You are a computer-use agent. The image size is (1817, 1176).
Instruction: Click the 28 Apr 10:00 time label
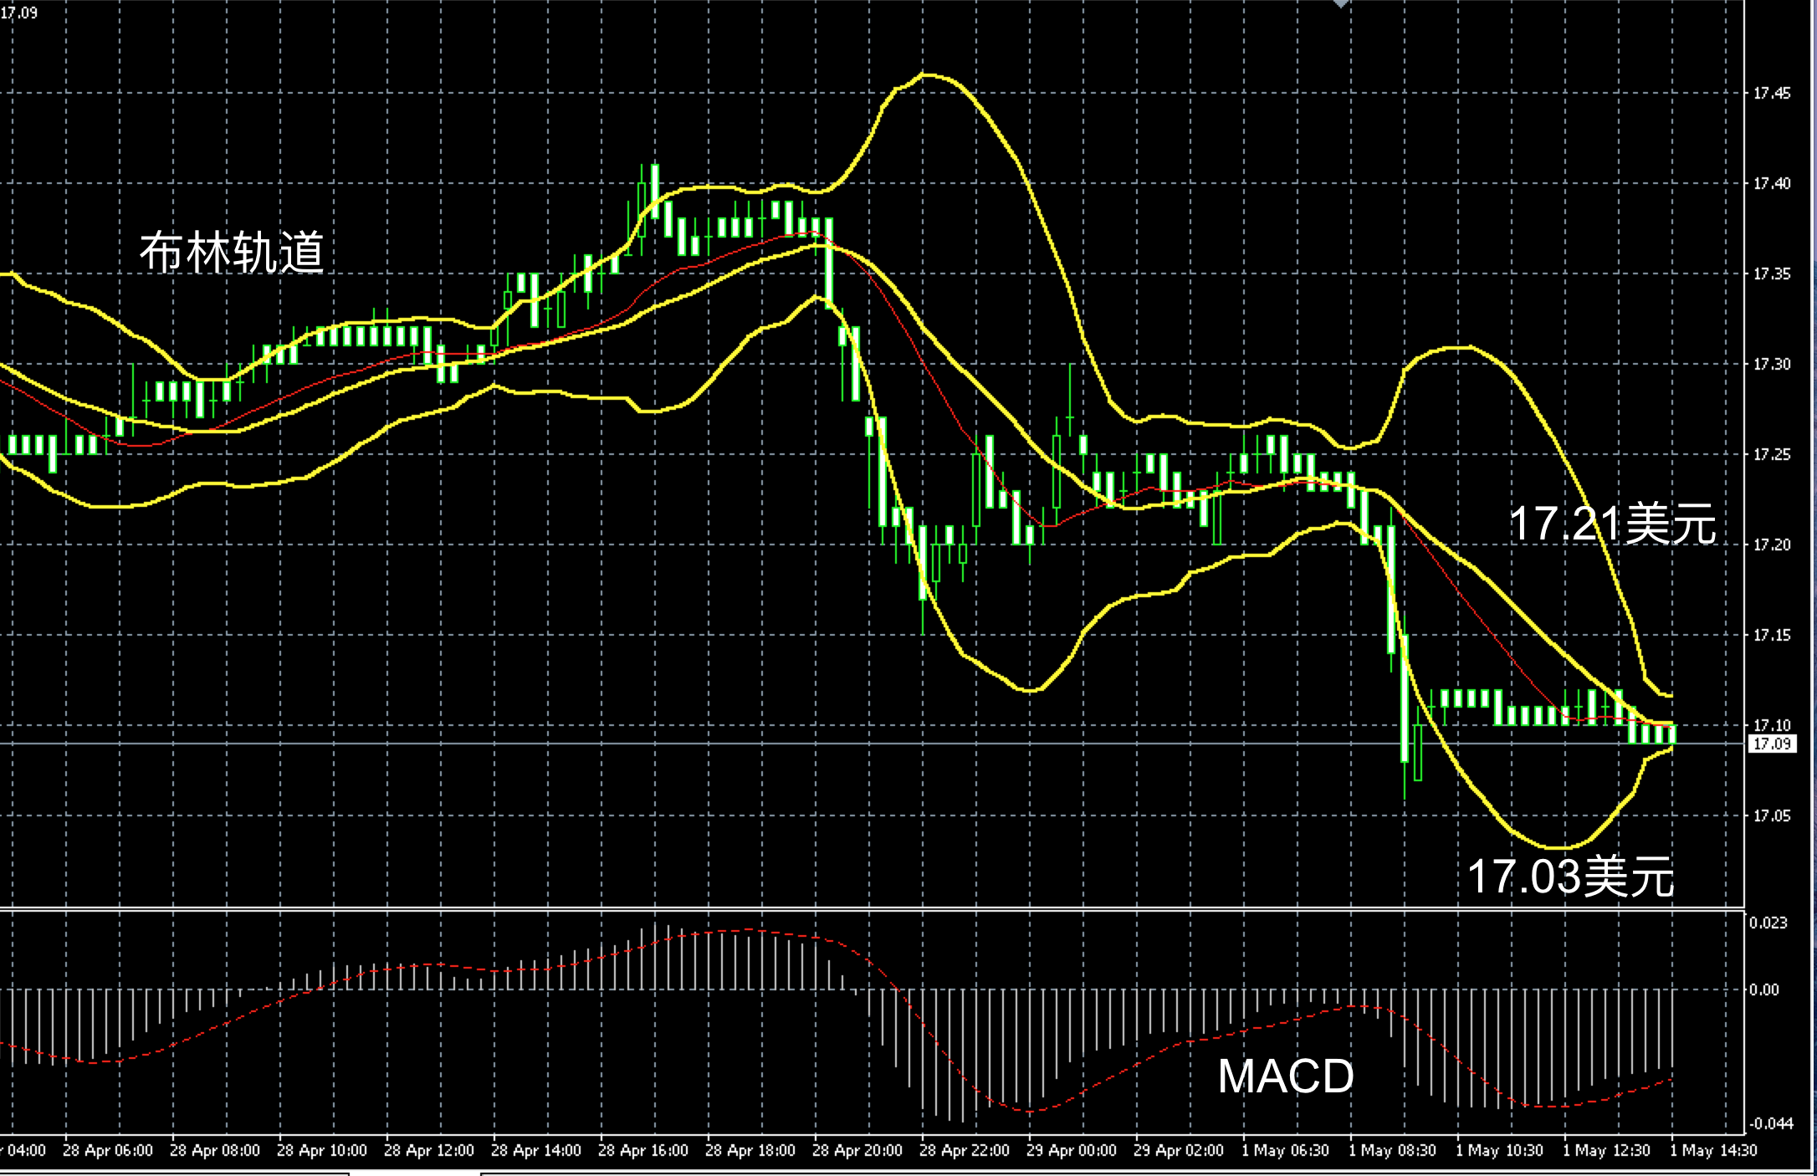pyautogui.click(x=321, y=1151)
